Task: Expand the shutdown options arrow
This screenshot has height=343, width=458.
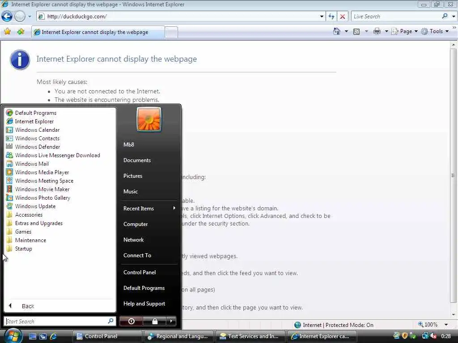Action: pyautogui.click(x=171, y=321)
